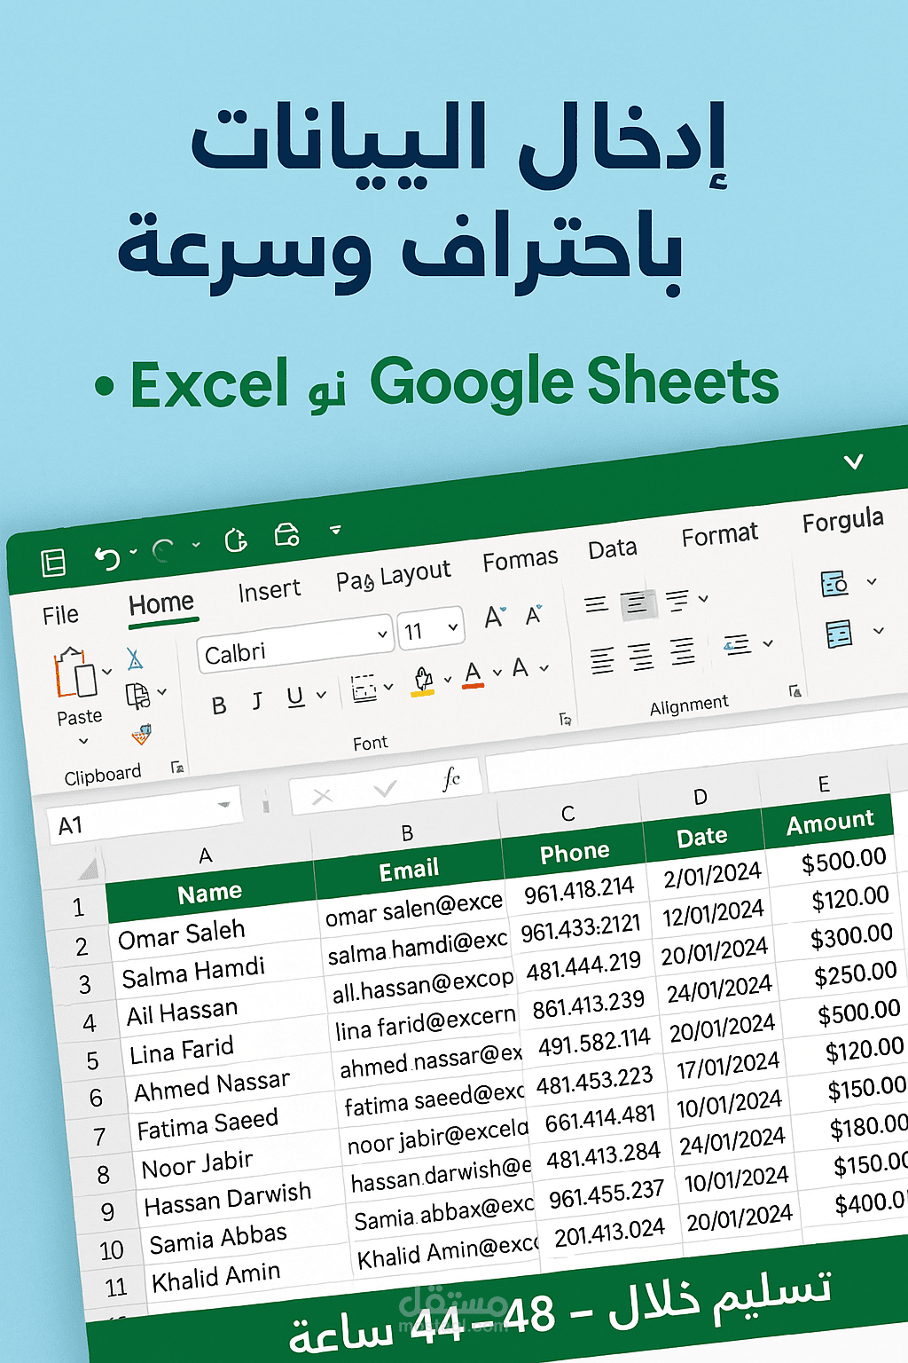Open the Borders dropdown arrow

click(x=388, y=687)
